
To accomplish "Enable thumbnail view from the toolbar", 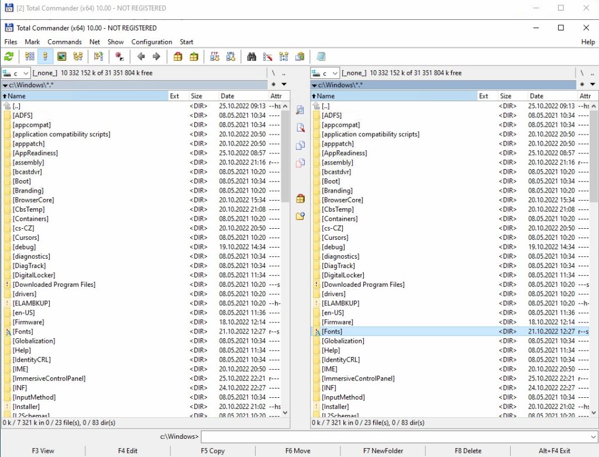I will 61,57.
